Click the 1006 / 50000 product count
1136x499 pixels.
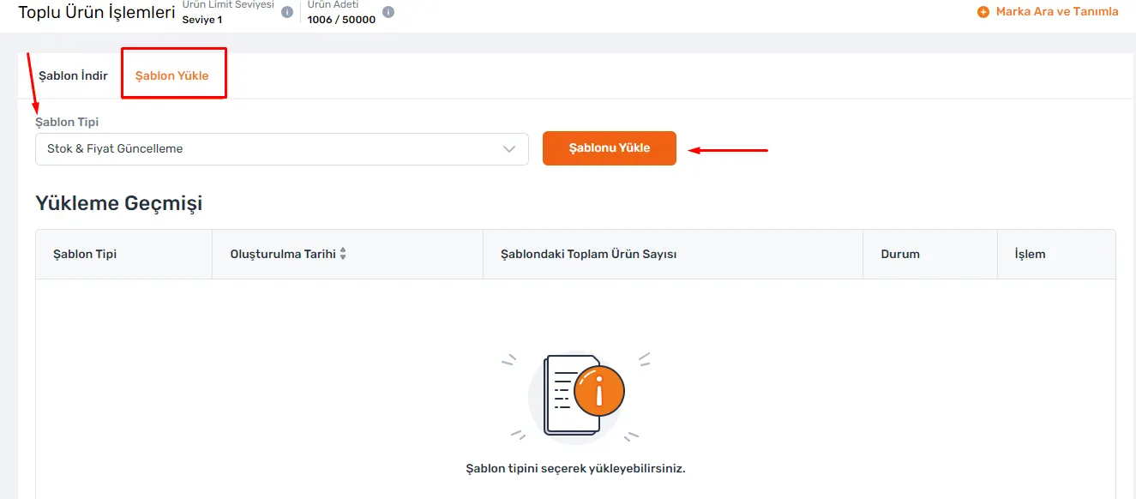pyautogui.click(x=341, y=20)
